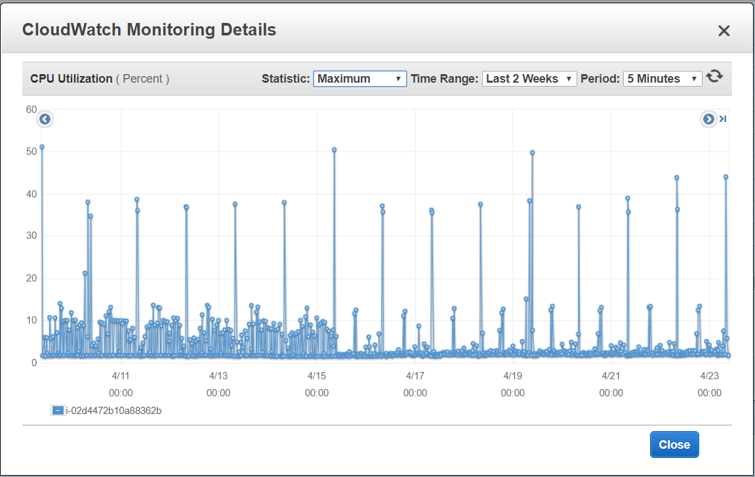Expand the Time Range dropdown

[529, 79]
